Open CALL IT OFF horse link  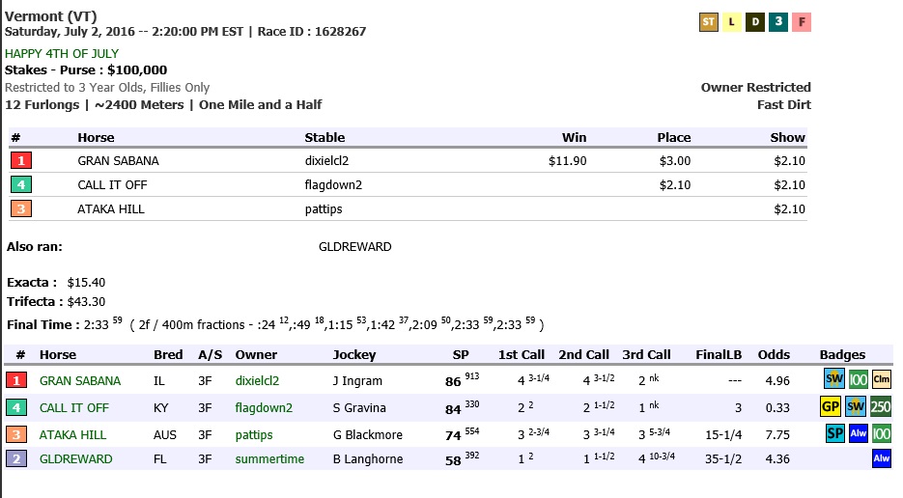(73, 407)
